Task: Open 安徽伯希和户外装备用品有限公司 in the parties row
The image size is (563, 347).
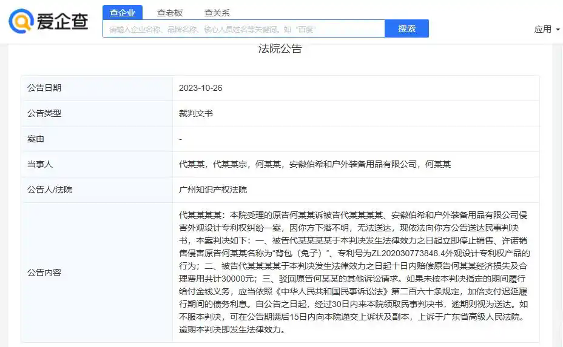Action: coord(353,165)
